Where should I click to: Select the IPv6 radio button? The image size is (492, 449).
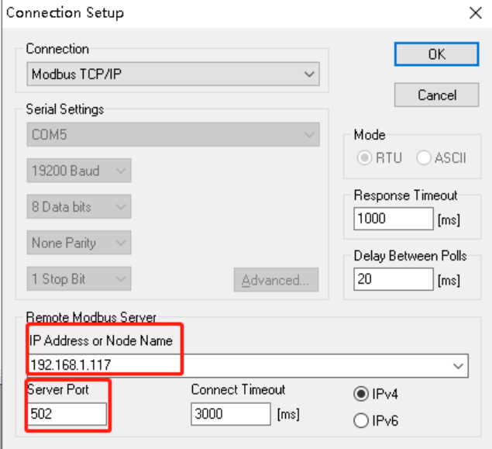coord(361,420)
